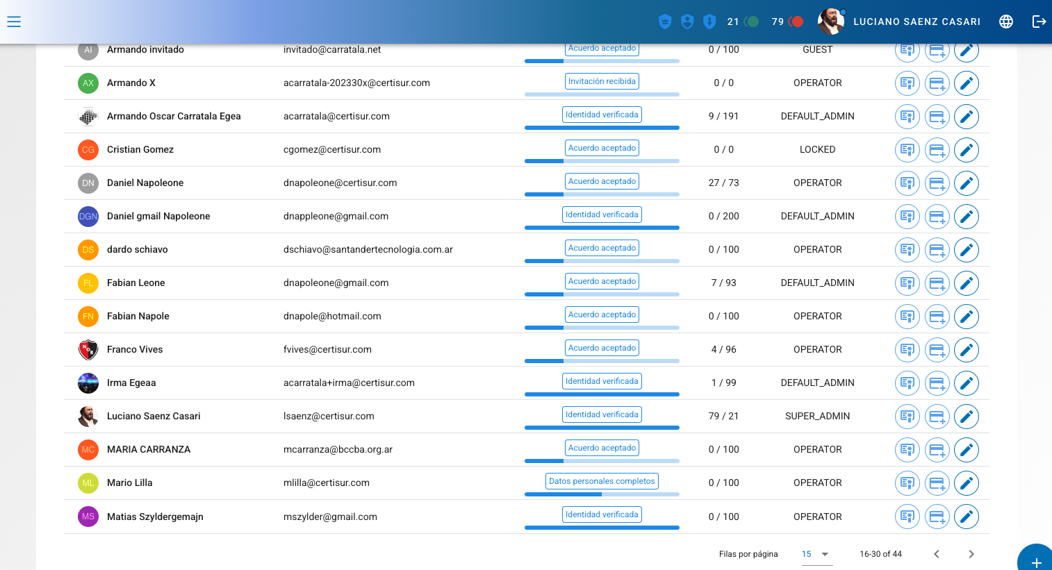Open certificate icon for Franco Vives
The width and height of the screenshot is (1052, 570).
pos(907,350)
